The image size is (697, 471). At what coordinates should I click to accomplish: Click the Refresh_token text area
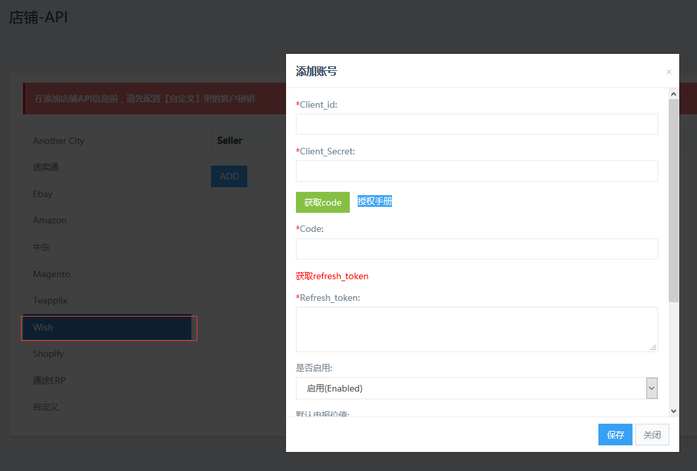coord(477,329)
